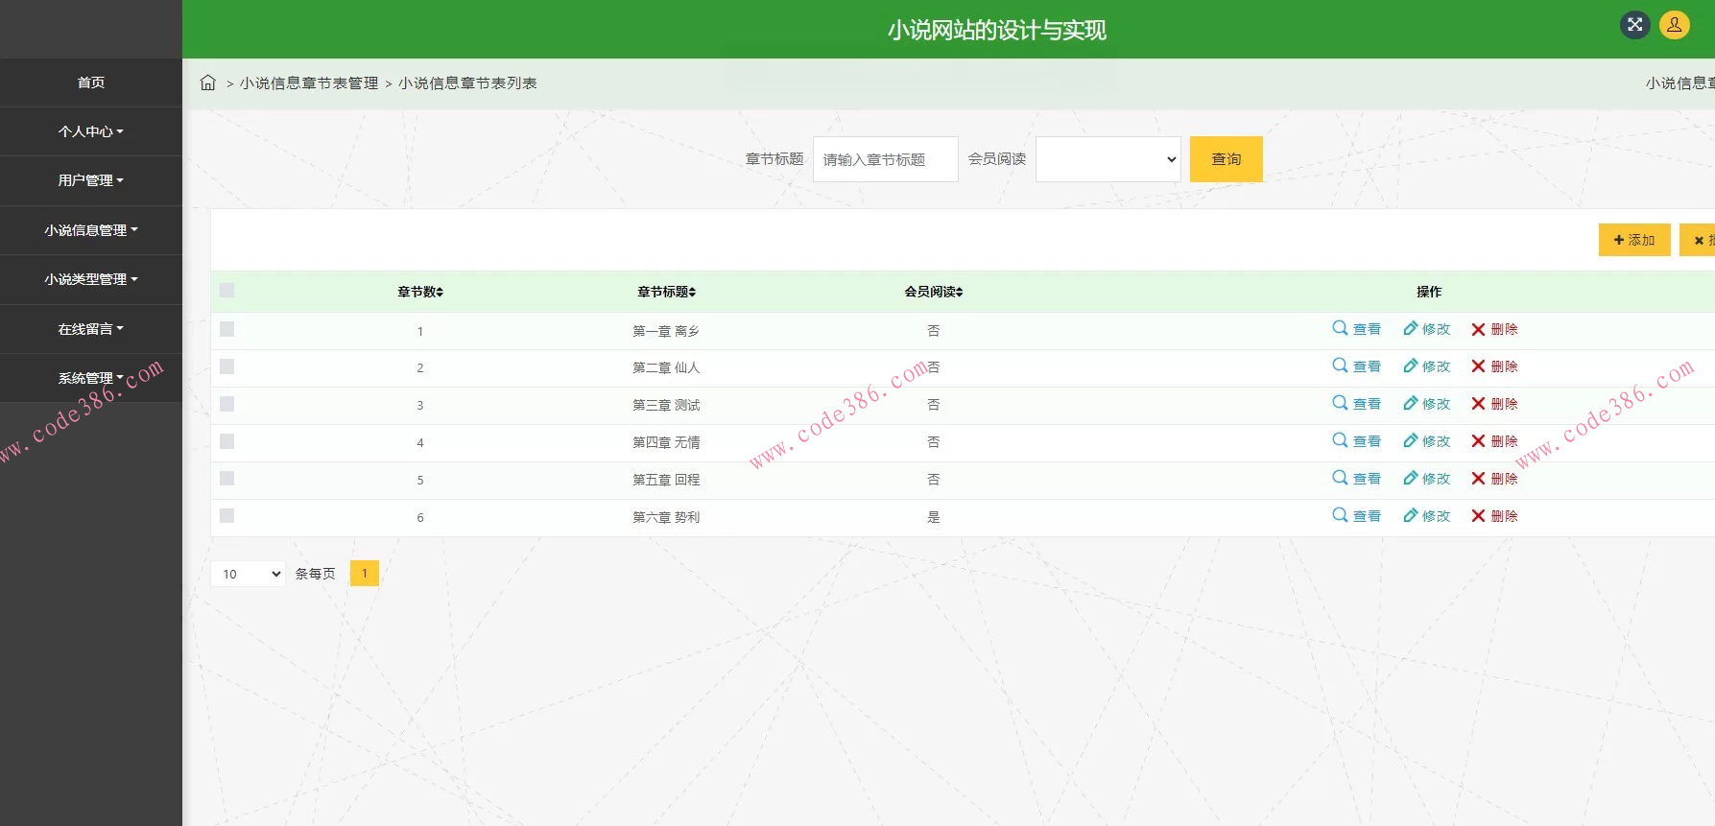Check the row for chapter number 4
This screenshot has height=826, width=1715.
226,441
